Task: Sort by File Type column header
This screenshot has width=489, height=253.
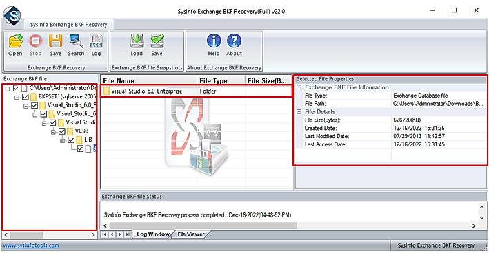Action: [x=221, y=81]
